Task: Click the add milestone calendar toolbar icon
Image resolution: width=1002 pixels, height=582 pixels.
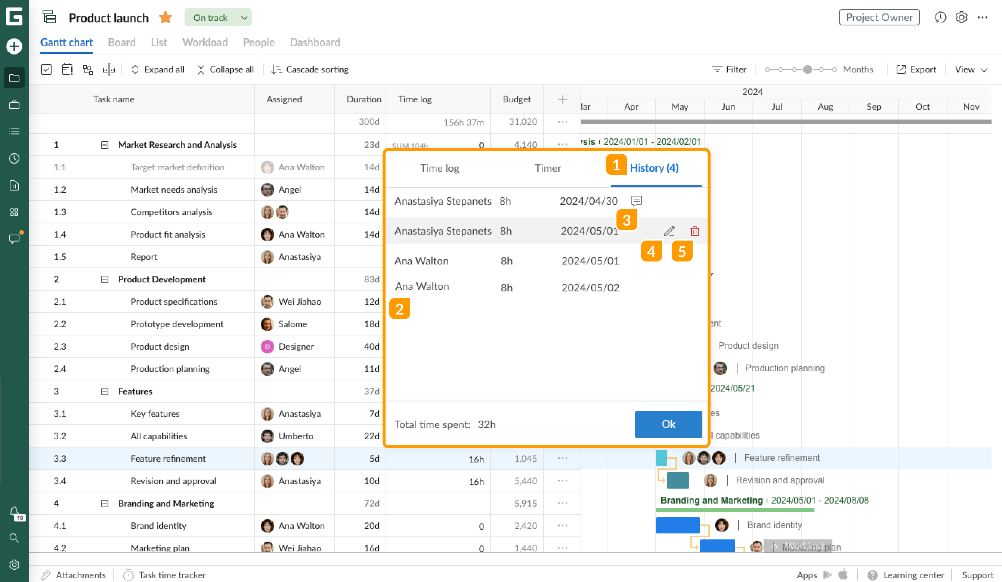Action: tap(67, 69)
